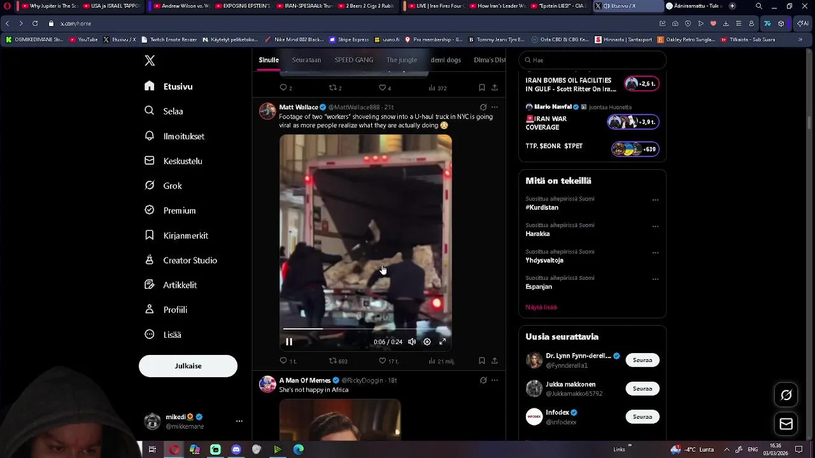Open video settings gear icon
This screenshot has width=815, height=458.
click(x=427, y=342)
